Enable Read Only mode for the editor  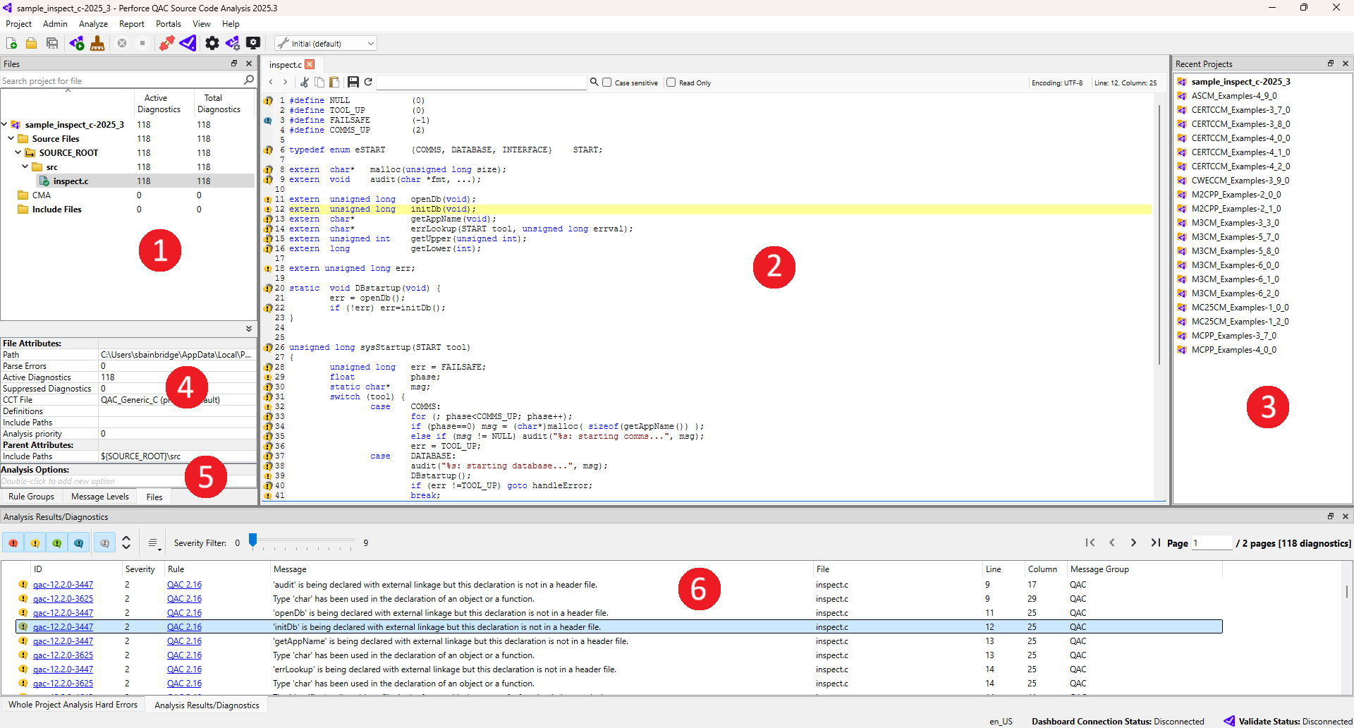point(671,83)
